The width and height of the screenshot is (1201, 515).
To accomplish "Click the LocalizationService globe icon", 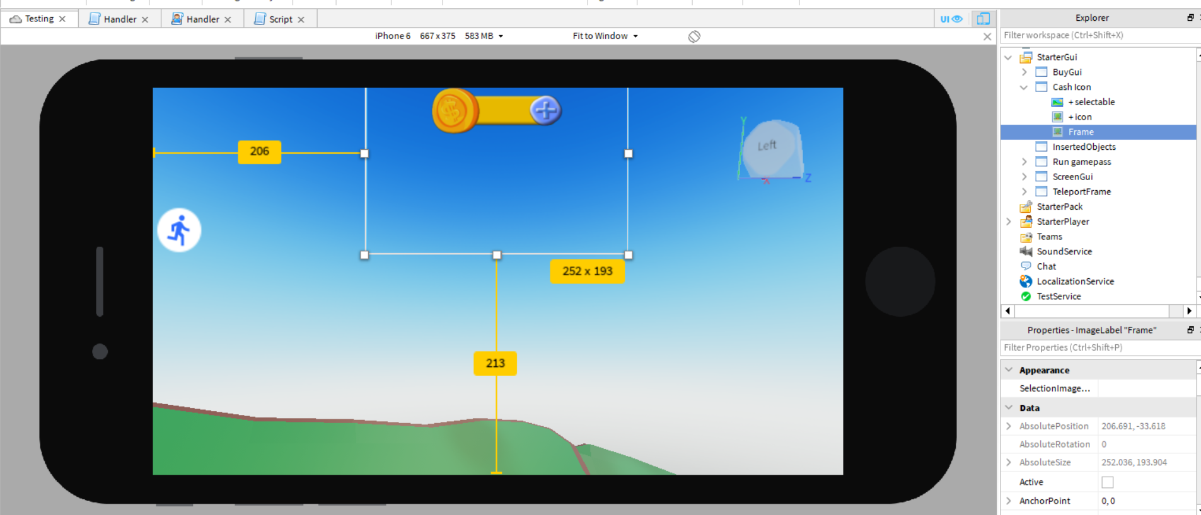I will point(1026,281).
